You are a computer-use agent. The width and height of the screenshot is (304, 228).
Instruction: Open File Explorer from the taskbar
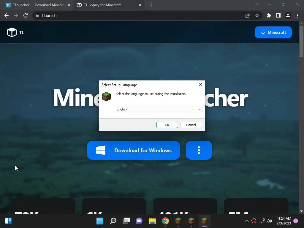point(152,221)
